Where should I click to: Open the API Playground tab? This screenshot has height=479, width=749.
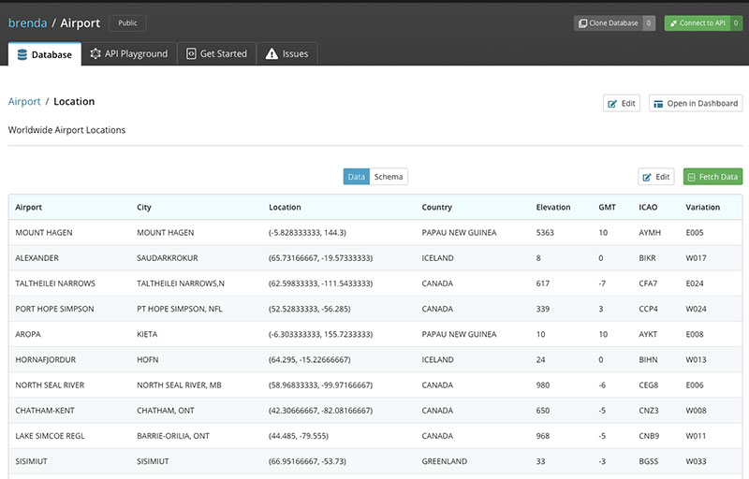(x=129, y=53)
